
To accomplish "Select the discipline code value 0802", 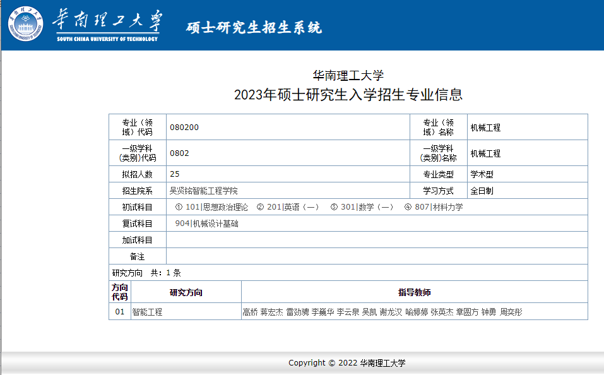I will click(179, 153).
